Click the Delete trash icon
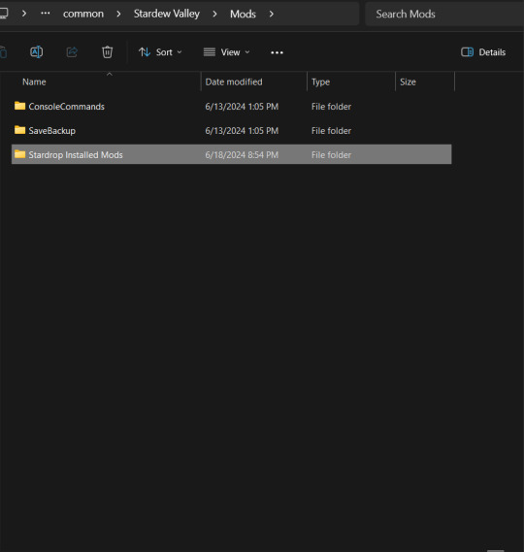This screenshot has height=552, width=524. coord(107,52)
